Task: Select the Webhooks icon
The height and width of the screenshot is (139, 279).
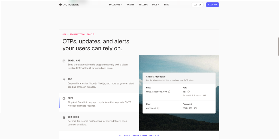Action: [x=64, y=117]
